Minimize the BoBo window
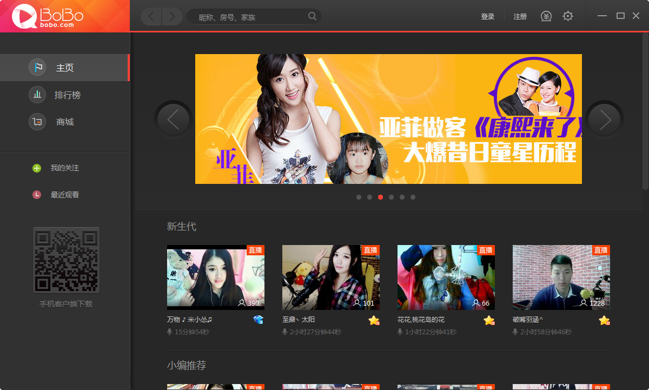 602,16
